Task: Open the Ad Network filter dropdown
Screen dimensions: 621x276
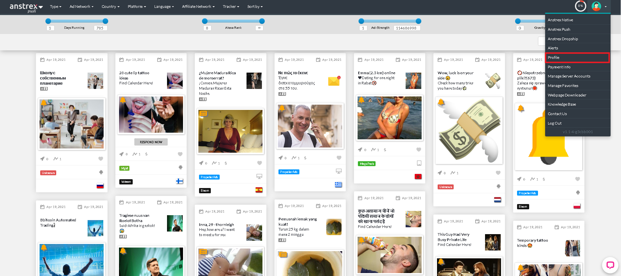Action: pos(81,7)
